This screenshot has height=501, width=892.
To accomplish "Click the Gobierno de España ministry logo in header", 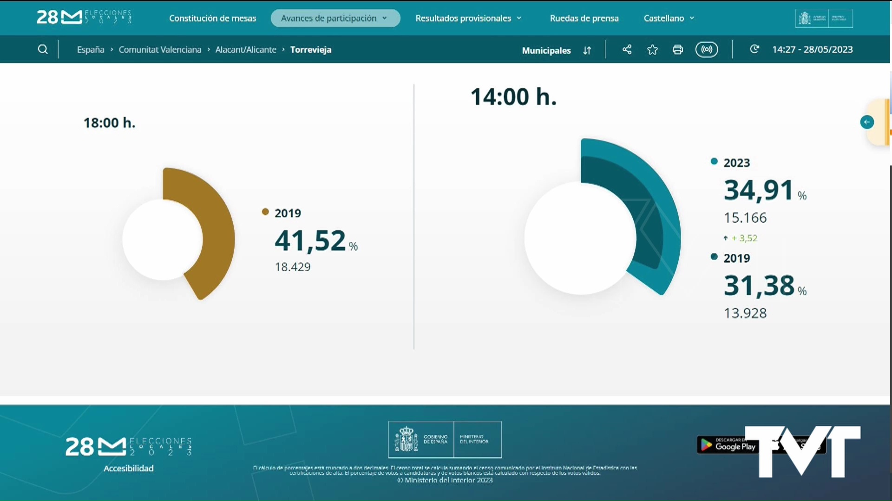I will 824,19.
